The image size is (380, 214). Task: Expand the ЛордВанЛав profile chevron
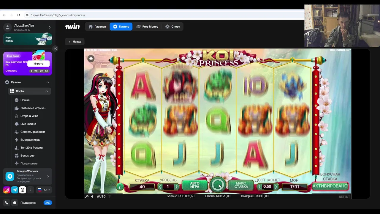50,27
